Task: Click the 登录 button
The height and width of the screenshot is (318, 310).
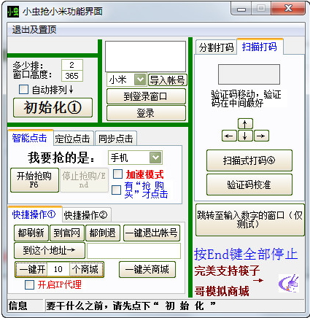Action: 146,113
